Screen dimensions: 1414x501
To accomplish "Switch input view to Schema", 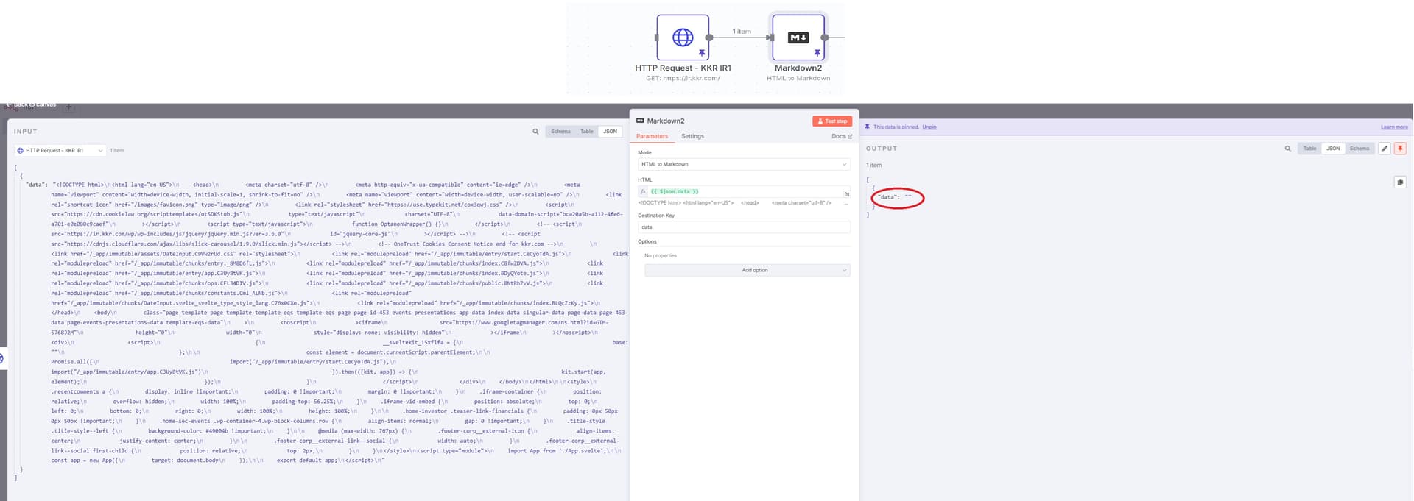I will (560, 132).
